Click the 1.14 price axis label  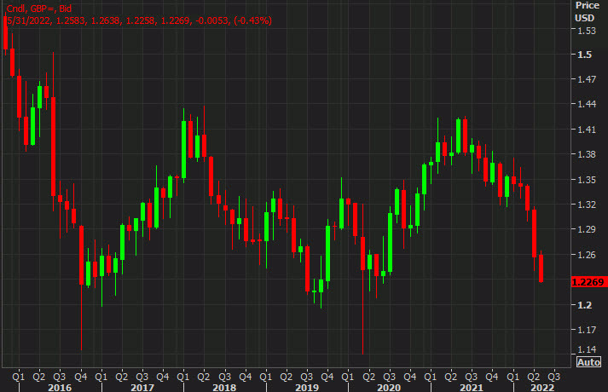(587, 349)
